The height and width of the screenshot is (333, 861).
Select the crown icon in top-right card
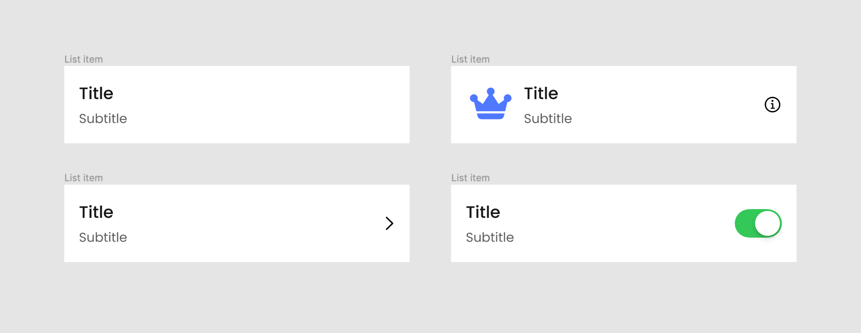(491, 103)
